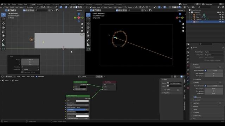225x126 pixels.
Task: Open the Render Engine dropdown
Action: tap(214, 52)
